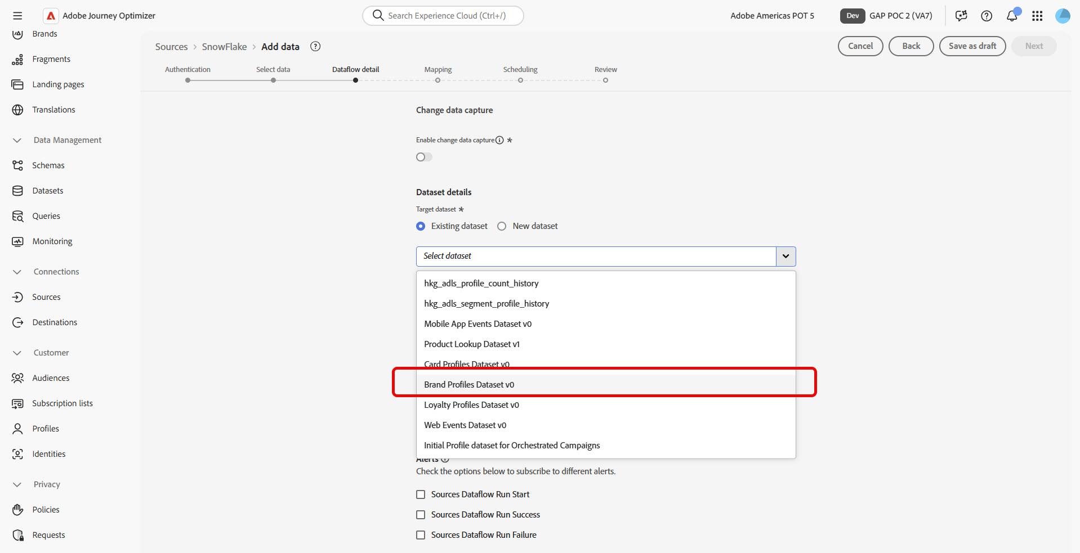
Task: Open the feedback chat icon
Action: (961, 16)
